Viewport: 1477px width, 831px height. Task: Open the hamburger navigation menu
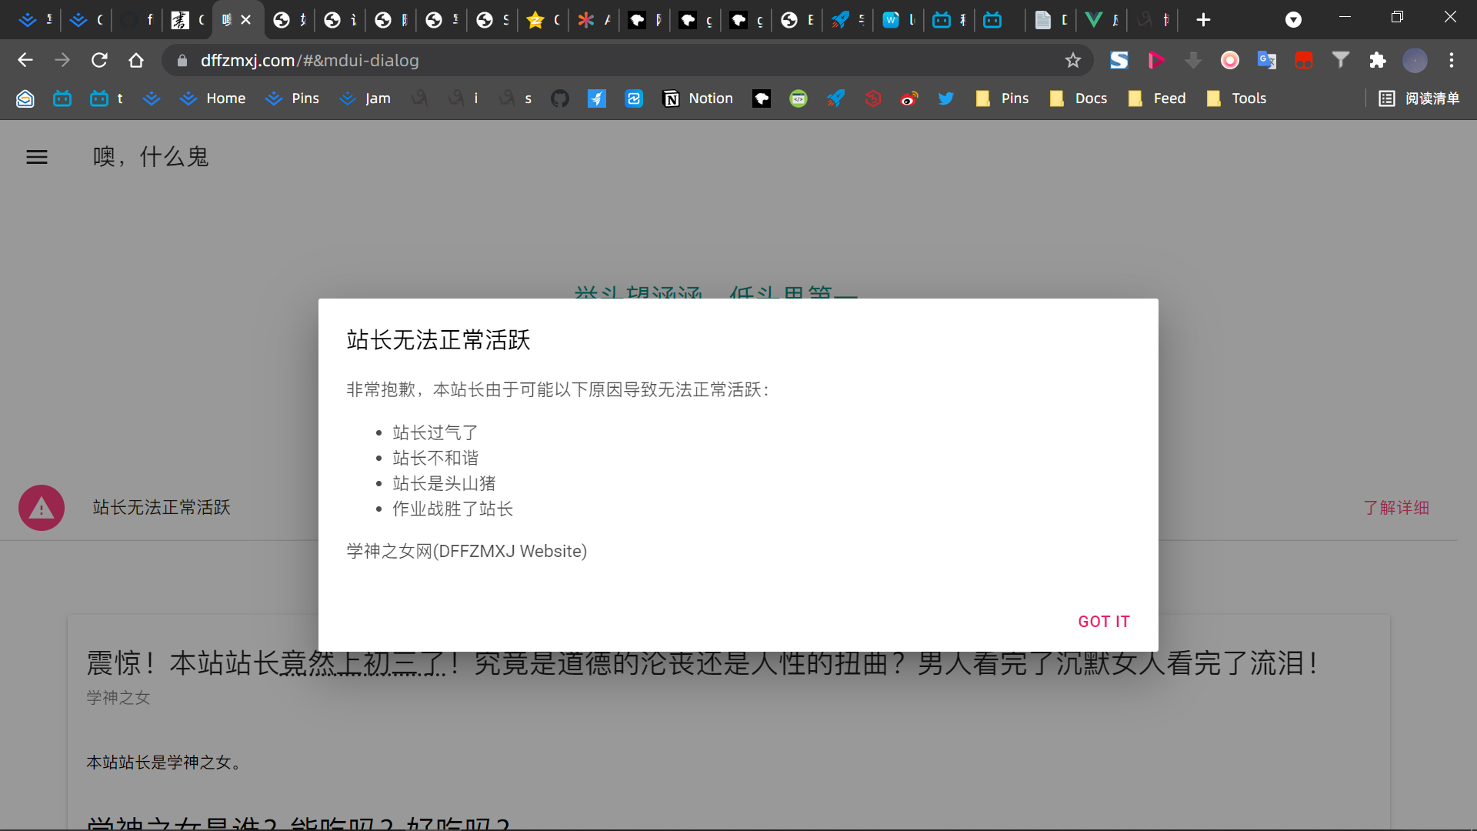[37, 158]
